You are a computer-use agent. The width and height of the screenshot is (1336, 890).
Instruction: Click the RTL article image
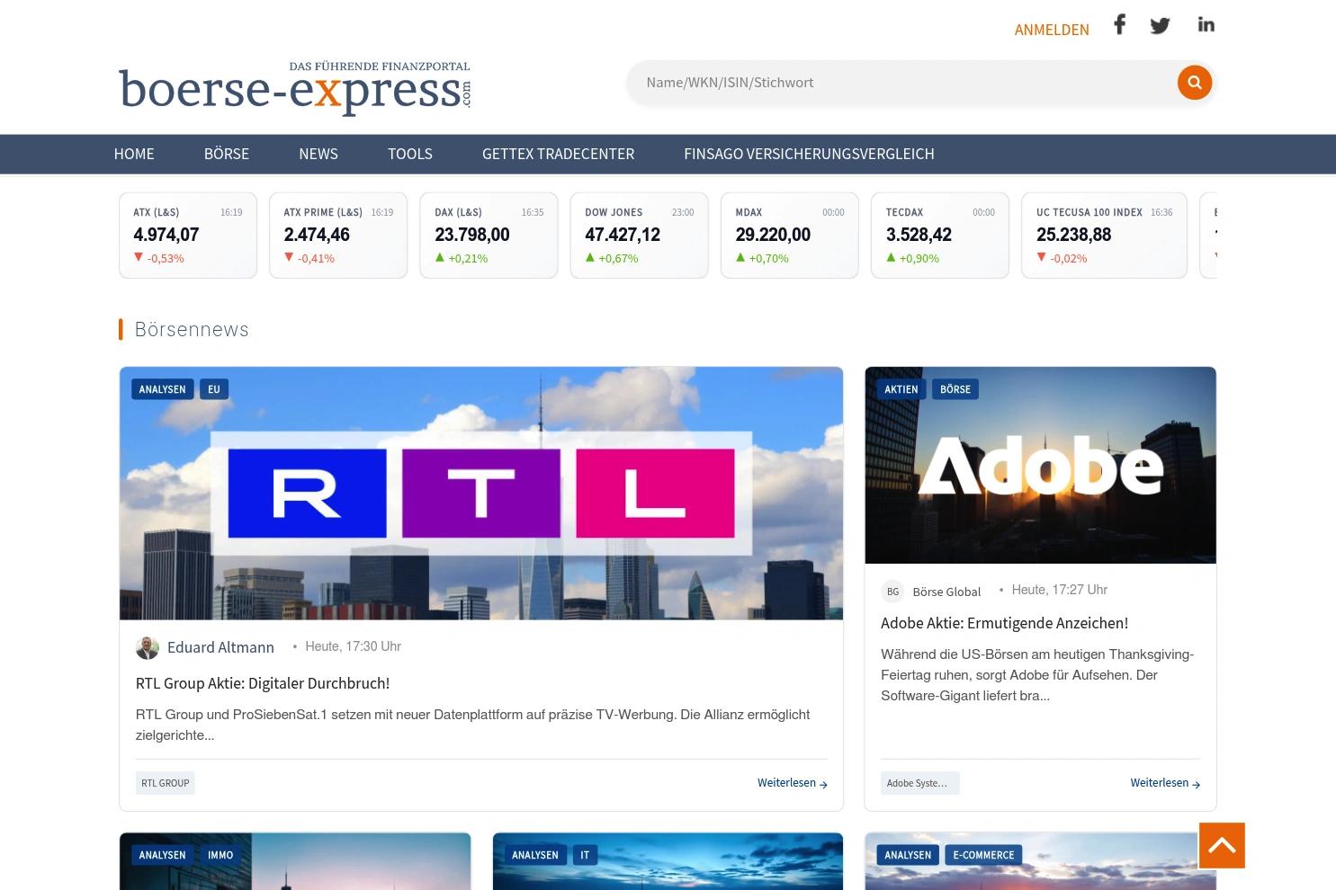tap(481, 494)
